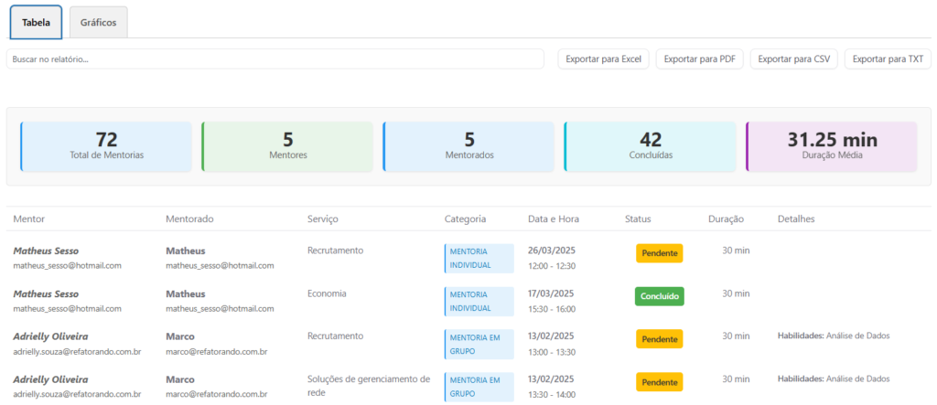Click the purple Duração Média card
This screenshot has width=937, height=405.
click(831, 146)
